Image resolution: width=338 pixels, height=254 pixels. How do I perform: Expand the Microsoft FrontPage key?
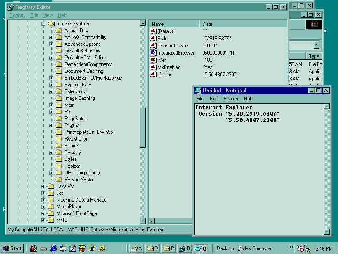pos(44,213)
